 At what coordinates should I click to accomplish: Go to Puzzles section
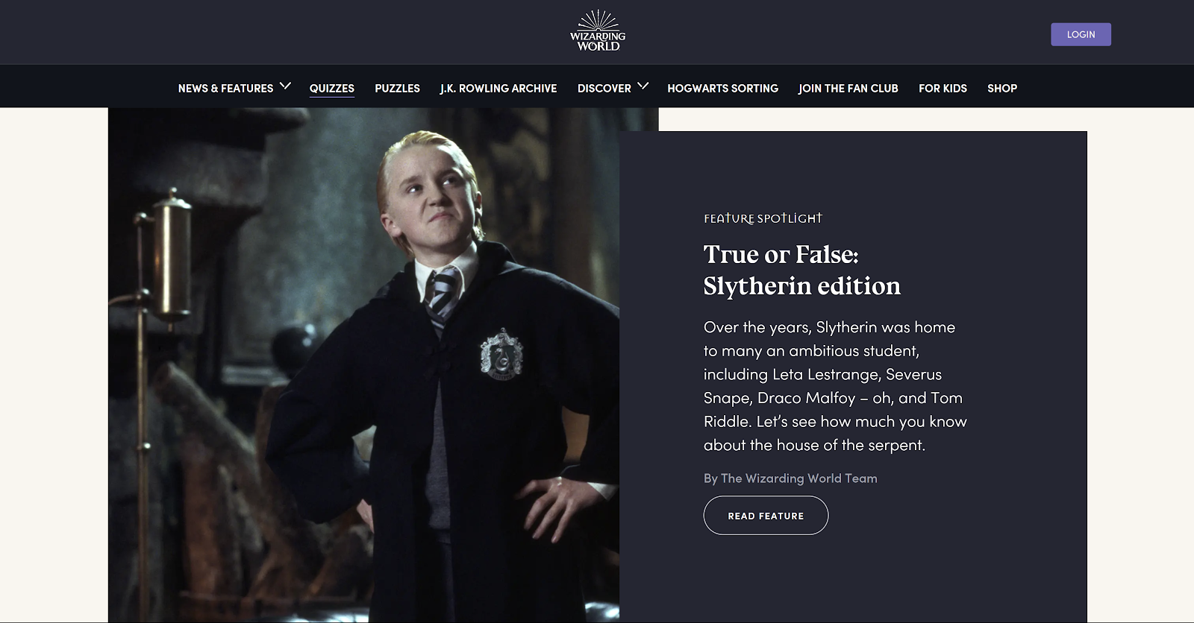click(397, 88)
